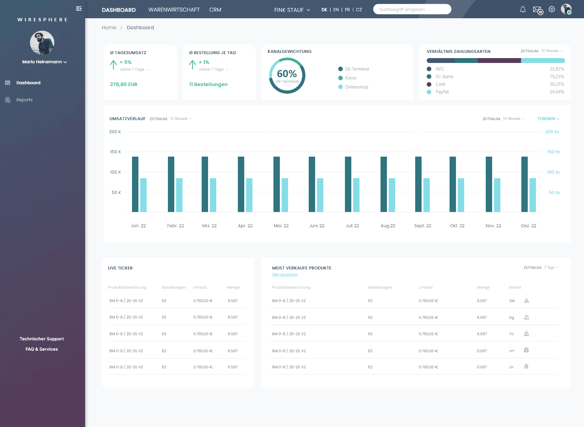Open the FAQ & Services link
This screenshot has width=584, height=427.
click(x=42, y=349)
